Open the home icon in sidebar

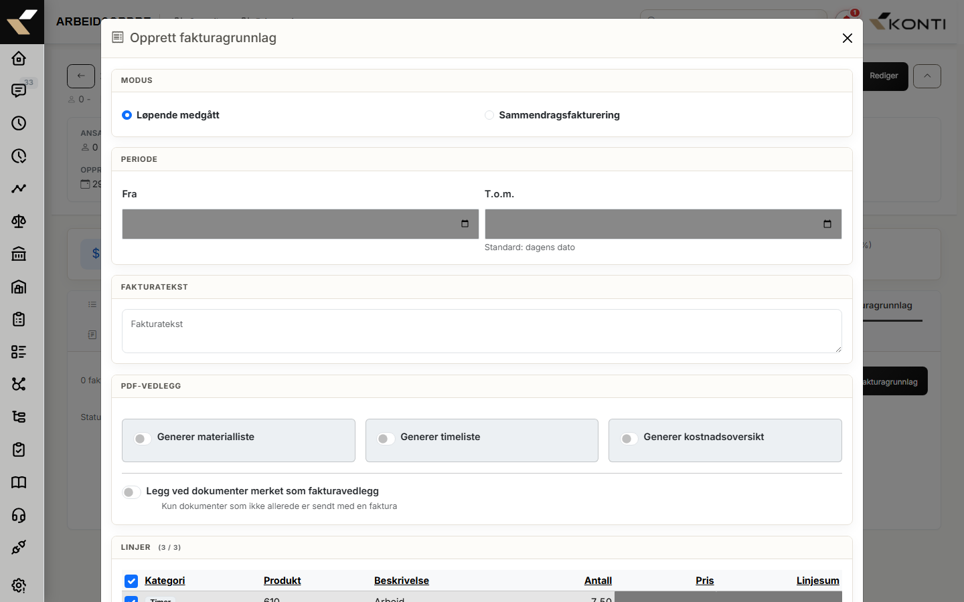coord(19,58)
